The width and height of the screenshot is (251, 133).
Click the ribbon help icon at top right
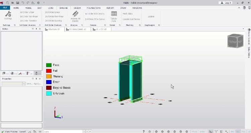(244, 8)
